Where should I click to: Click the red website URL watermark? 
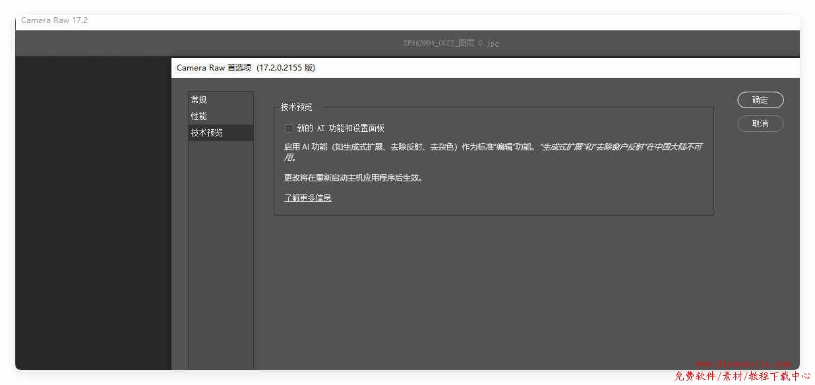click(x=743, y=364)
